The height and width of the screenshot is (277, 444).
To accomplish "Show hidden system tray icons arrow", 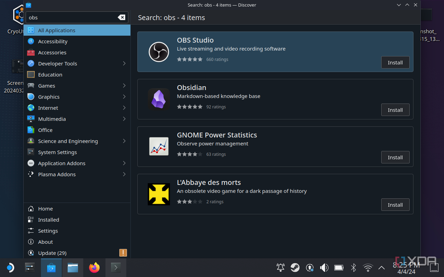I will point(382,267).
